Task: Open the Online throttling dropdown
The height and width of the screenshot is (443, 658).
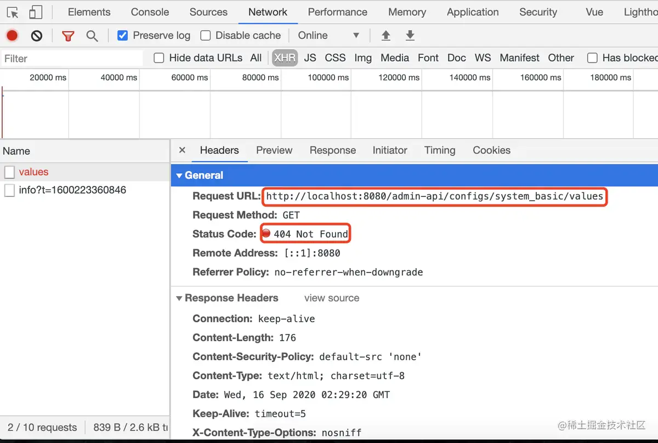Action: [x=328, y=36]
